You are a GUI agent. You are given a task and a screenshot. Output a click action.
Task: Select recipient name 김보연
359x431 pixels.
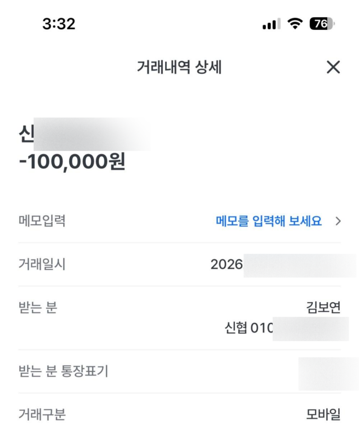tap(323, 308)
